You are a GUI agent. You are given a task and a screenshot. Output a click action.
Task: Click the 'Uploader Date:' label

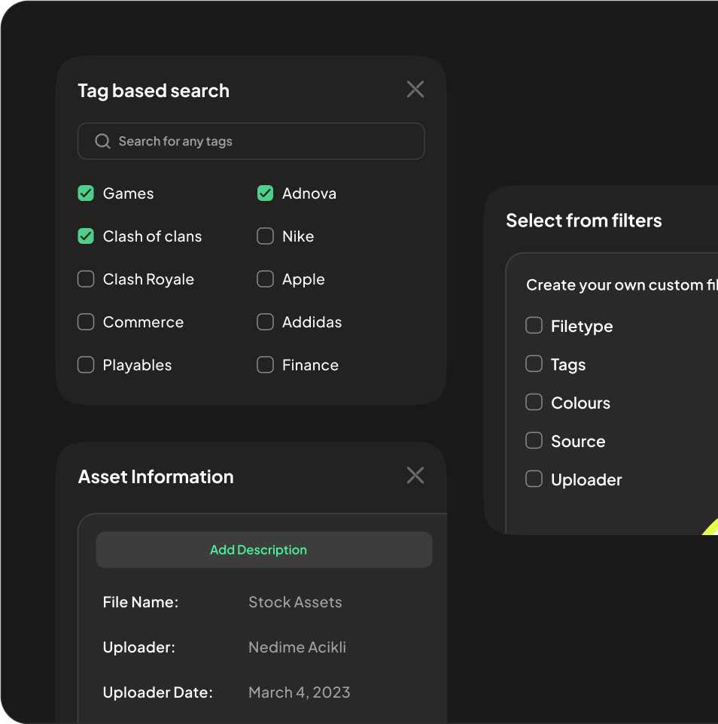coord(157,692)
